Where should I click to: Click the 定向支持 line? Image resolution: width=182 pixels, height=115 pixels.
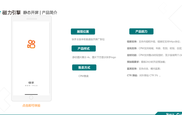(x=154, y=48)
